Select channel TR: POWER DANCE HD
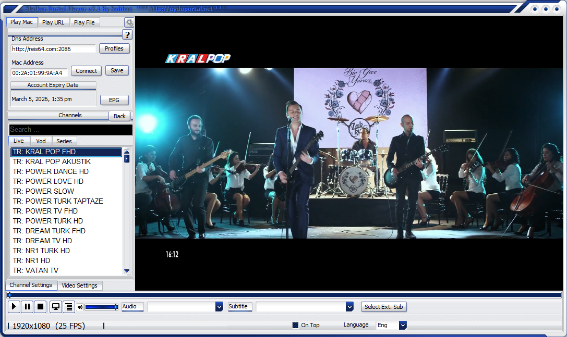This screenshot has height=337, width=567. click(66, 171)
